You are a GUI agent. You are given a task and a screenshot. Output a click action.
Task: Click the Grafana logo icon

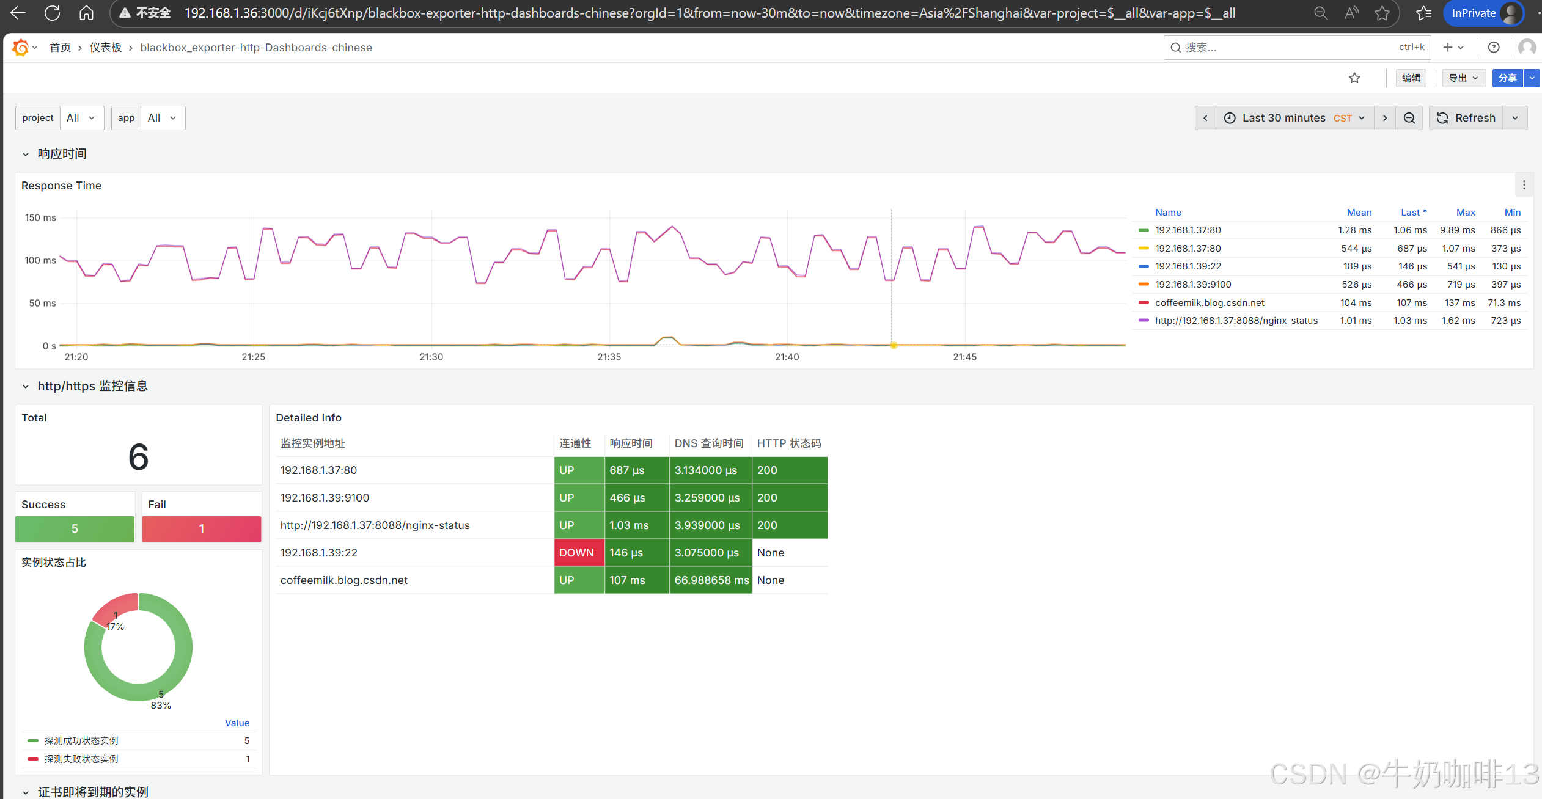tap(20, 47)
